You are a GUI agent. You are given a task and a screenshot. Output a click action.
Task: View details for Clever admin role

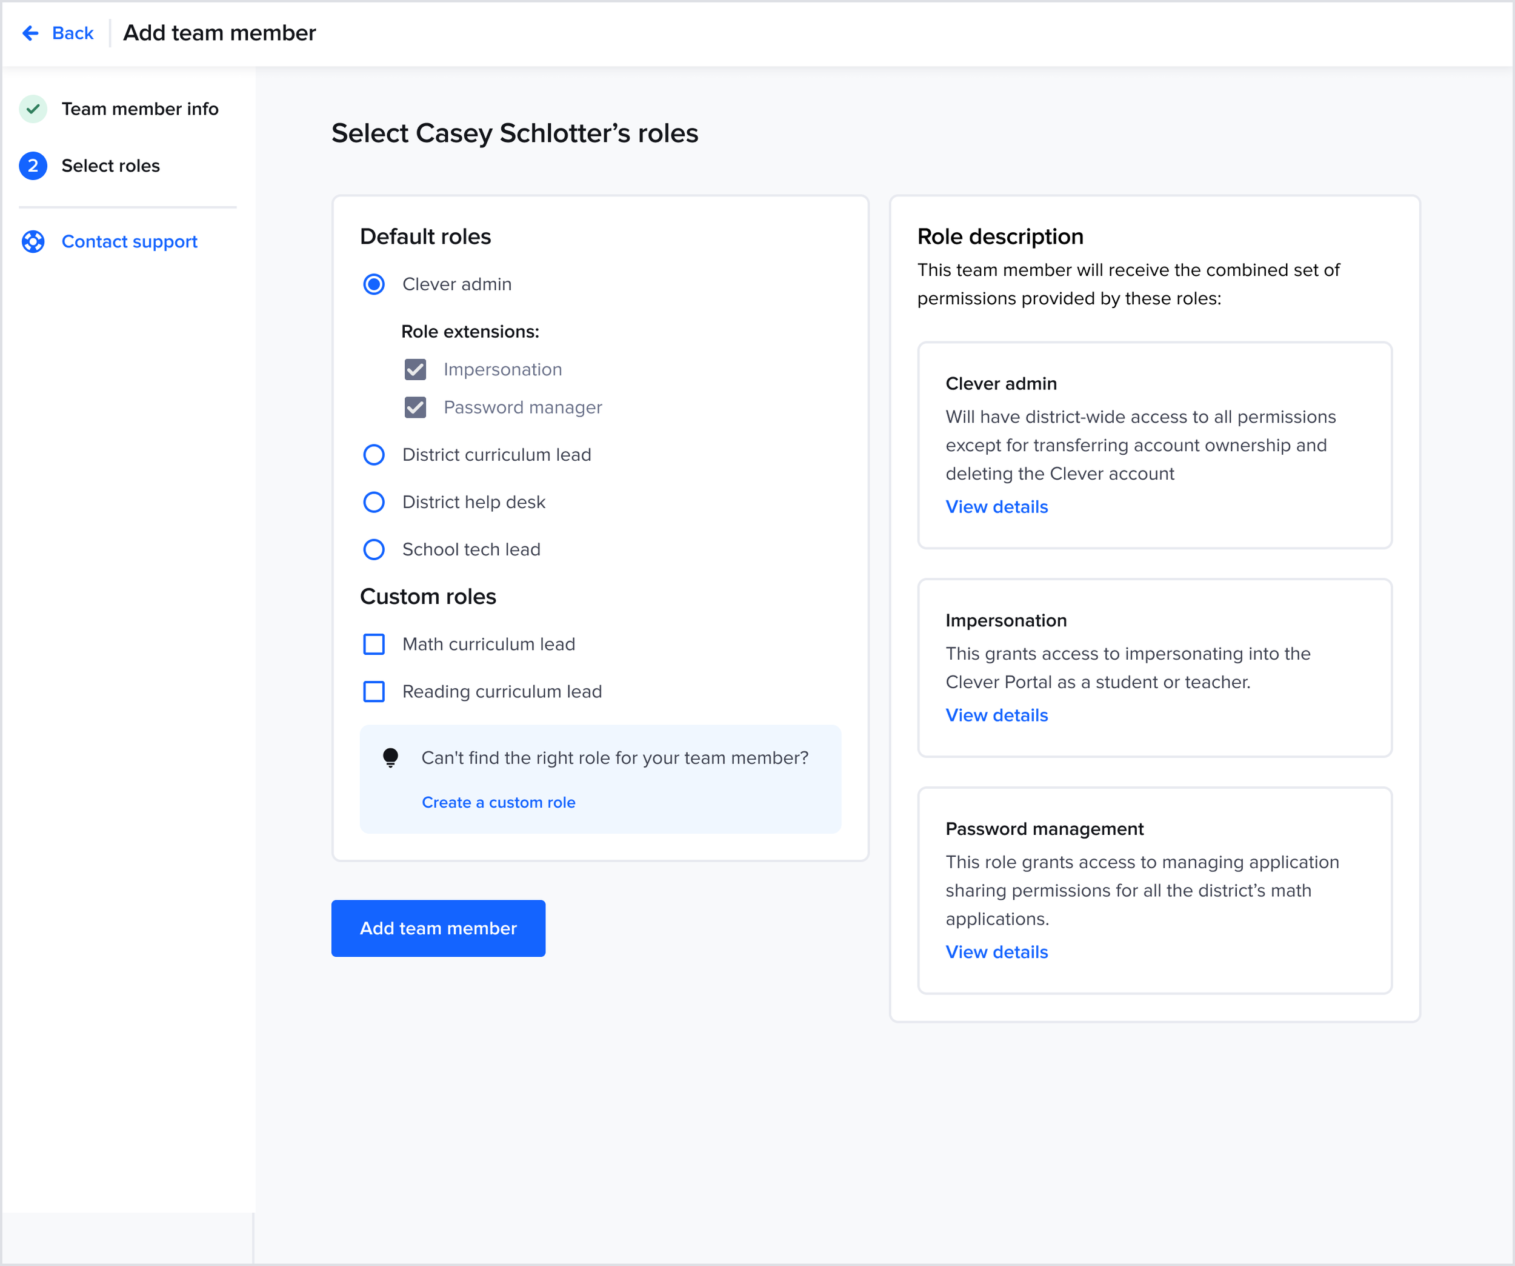(997, 507)
